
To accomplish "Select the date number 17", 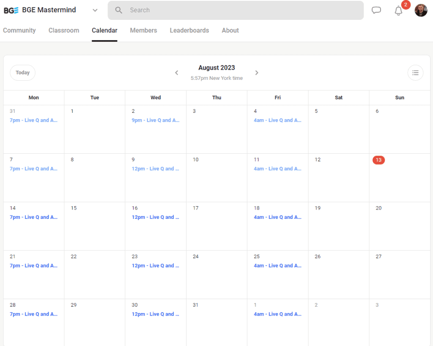I will tap(195, 208).
